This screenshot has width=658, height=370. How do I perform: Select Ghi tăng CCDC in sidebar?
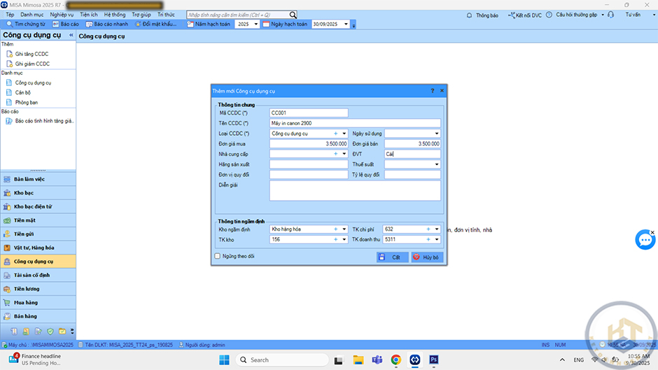point(32,53)
